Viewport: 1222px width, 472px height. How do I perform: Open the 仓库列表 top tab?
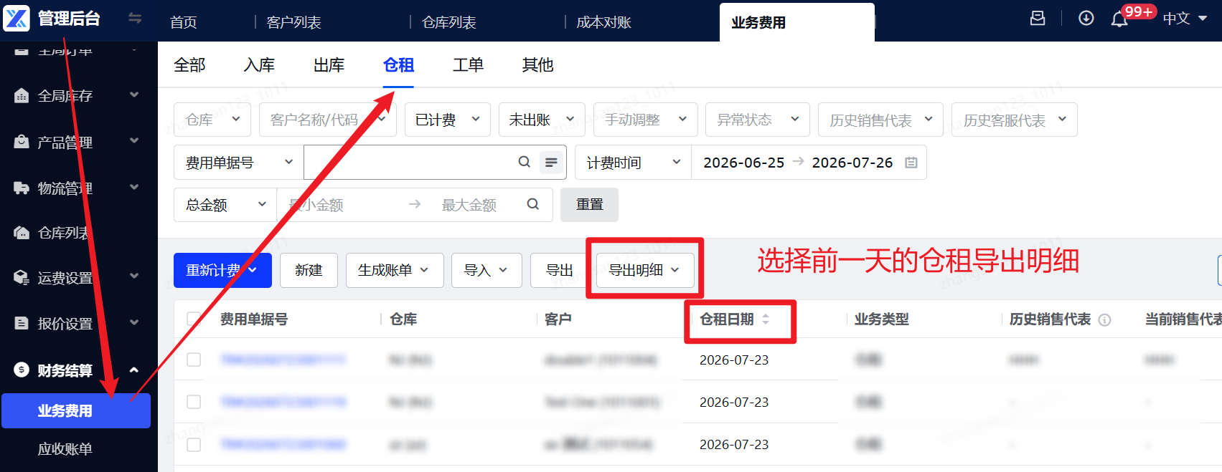click(x=448, y=22)
